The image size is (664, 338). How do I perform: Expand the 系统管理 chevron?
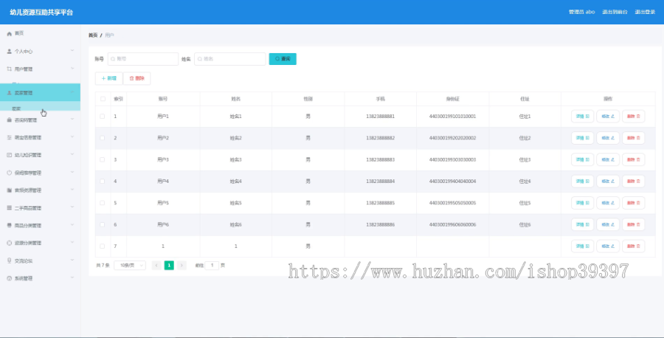[72, 278]
